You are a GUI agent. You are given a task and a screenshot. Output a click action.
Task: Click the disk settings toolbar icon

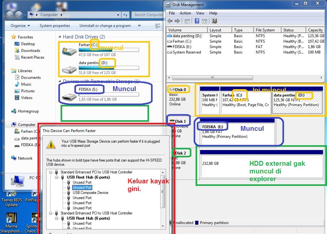(x=214, y=21)
